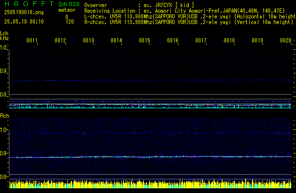Click the 'kHz' unit label
The height and width of the screenshot is (193, 296).
point(4,38)
